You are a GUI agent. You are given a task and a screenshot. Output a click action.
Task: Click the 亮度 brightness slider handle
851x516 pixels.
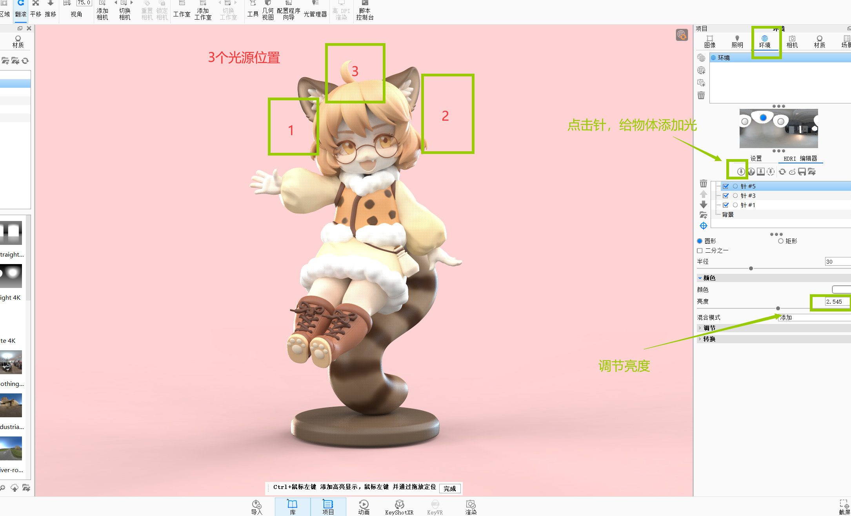click(x=778, y=308)
